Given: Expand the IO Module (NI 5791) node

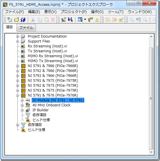Looking at the screenshot, I should pyautogui.click(x=22, y=100).
